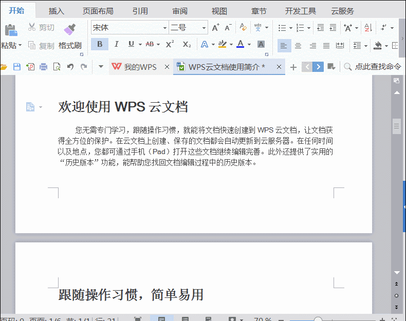Click the Redo arrow

(84, 67)
